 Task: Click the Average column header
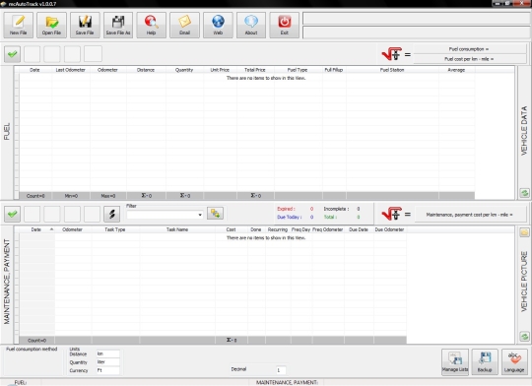456,70
